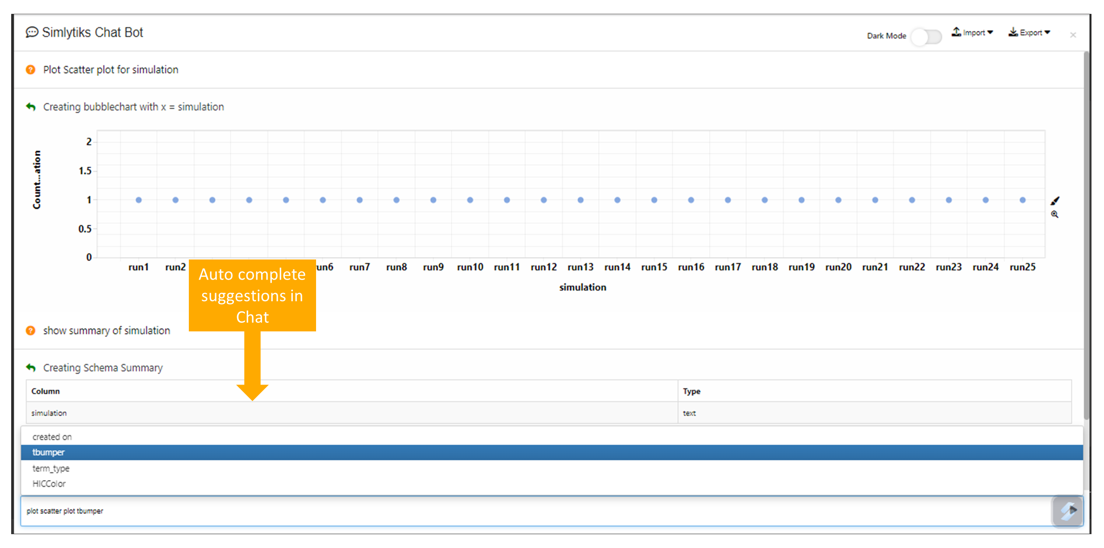The width and height of the screenshot is (1104, 548).
Task: Click the 'run7' axis label
Action: [x=359, y=267]
